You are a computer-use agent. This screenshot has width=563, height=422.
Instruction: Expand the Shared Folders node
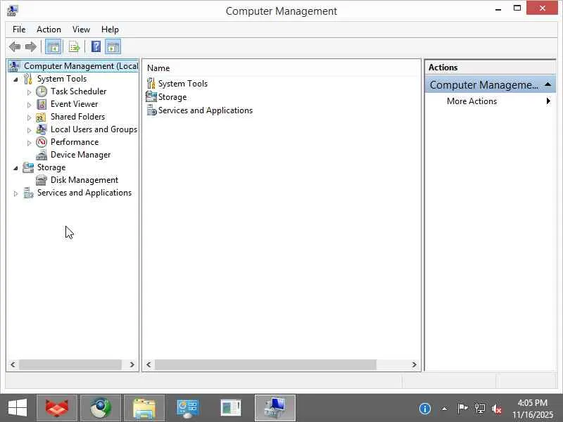tap(29, 117)
